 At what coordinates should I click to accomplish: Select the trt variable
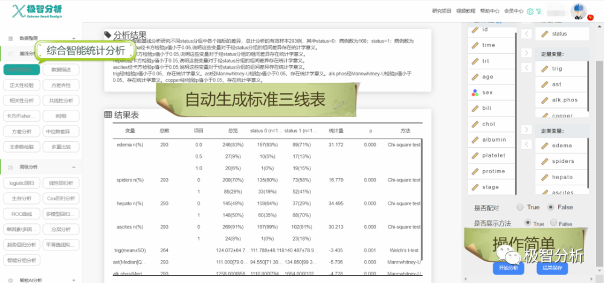click(492, 61)
